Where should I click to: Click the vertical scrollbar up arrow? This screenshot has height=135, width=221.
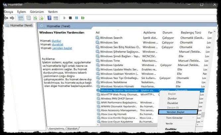tap(214, 32)
